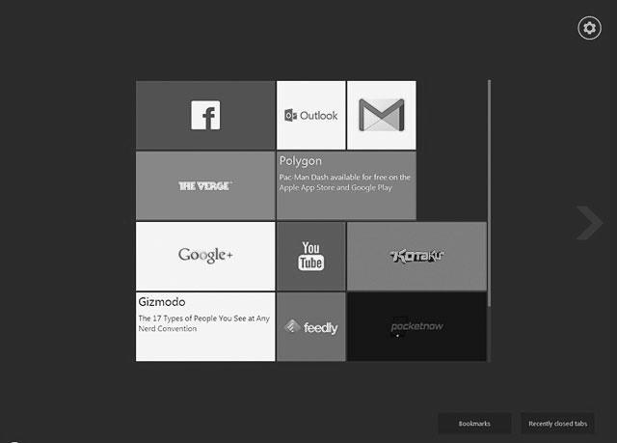Screen dimensions: 617x443
Task: Click the Google+ tile
Action: pos(205,255)
